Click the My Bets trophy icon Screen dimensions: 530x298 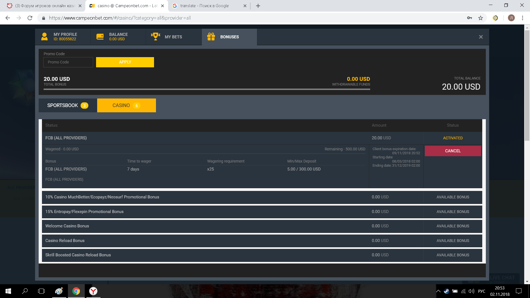click(x=155, y=36)
